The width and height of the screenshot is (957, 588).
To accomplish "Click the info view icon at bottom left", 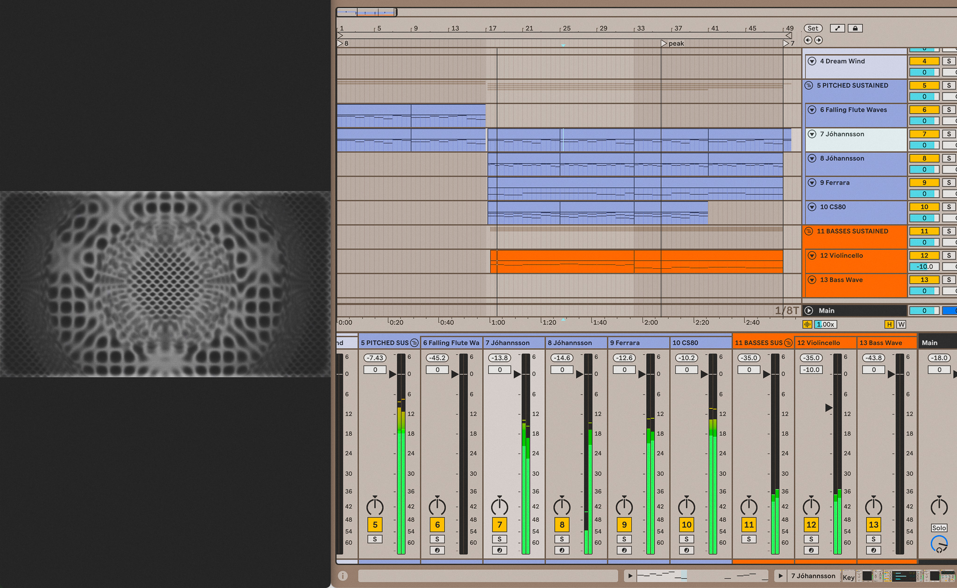I will [343, 576].
